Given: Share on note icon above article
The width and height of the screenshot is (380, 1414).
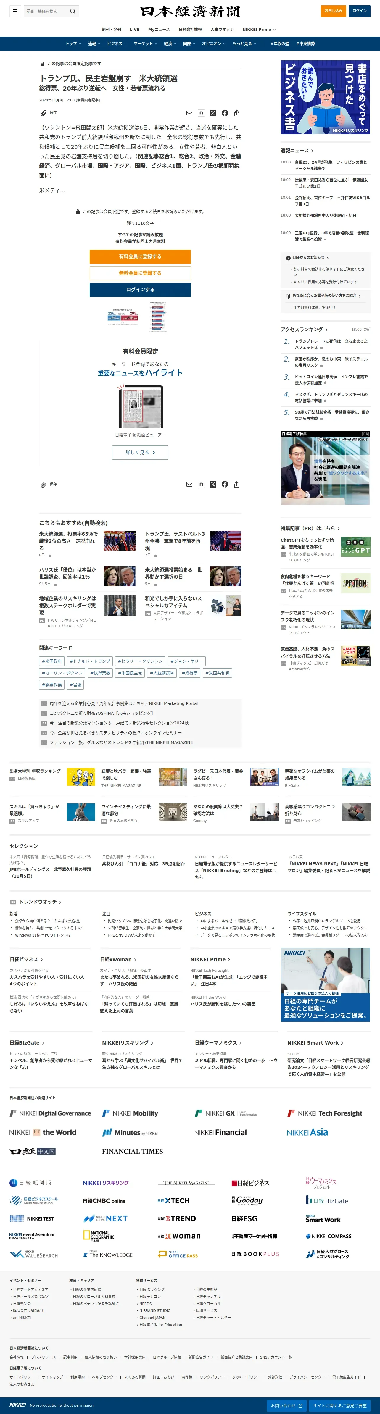Looking at the screenshot, I should point(201,113).
